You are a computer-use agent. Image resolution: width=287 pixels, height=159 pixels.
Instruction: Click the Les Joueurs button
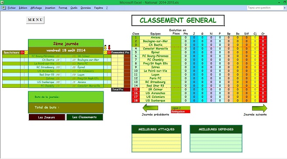point(47,117)
